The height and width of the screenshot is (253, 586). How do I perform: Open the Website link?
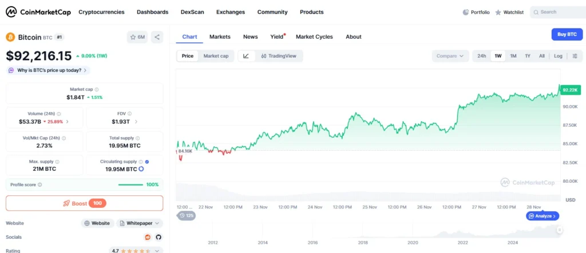click(97, 223)
